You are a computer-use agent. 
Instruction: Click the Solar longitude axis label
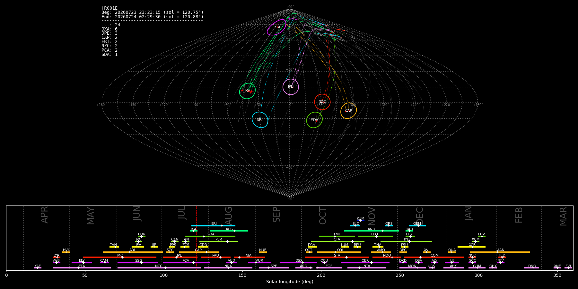point(290,282)
